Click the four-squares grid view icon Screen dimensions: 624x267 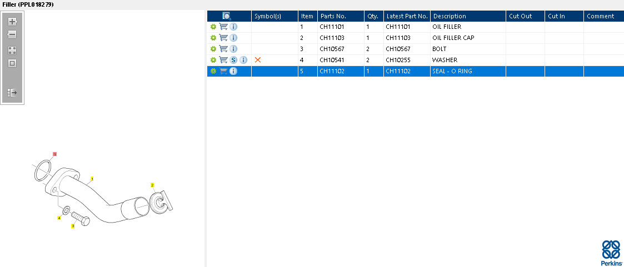(x=12, y=51)
